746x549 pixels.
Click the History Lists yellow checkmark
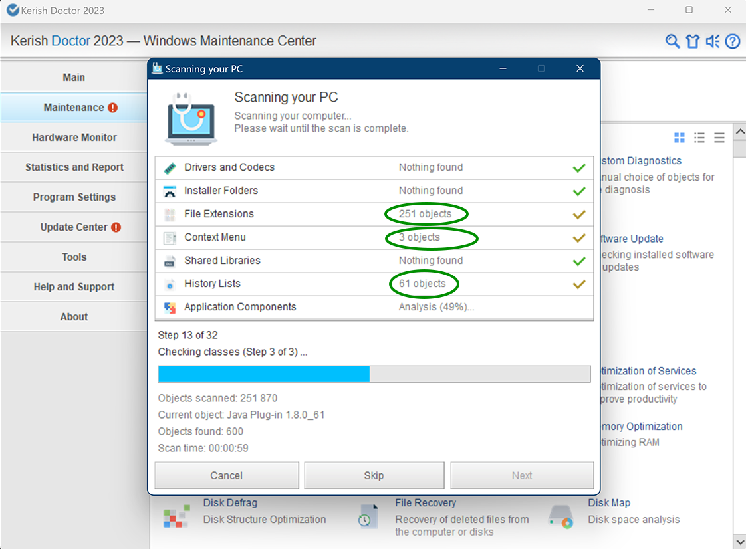[x=579, y=284]
